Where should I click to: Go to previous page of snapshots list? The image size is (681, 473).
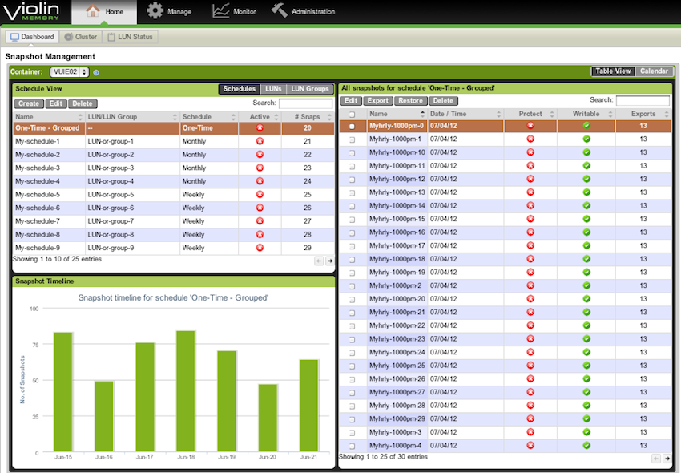click(x=656, y=459)
